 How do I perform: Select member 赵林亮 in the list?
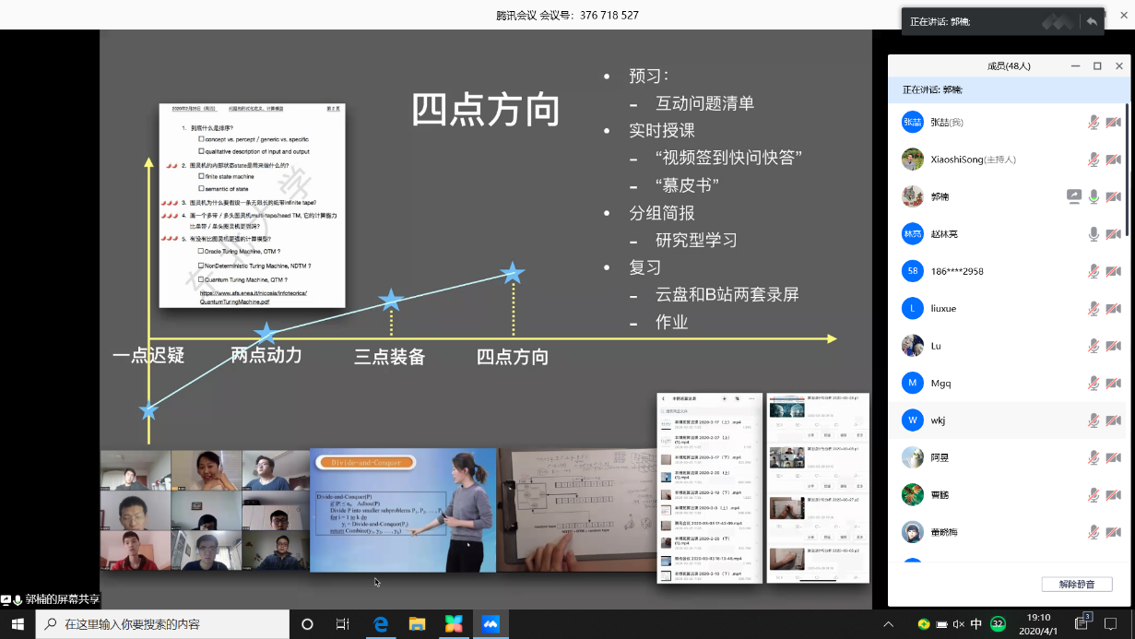click(x=968, y=234)
